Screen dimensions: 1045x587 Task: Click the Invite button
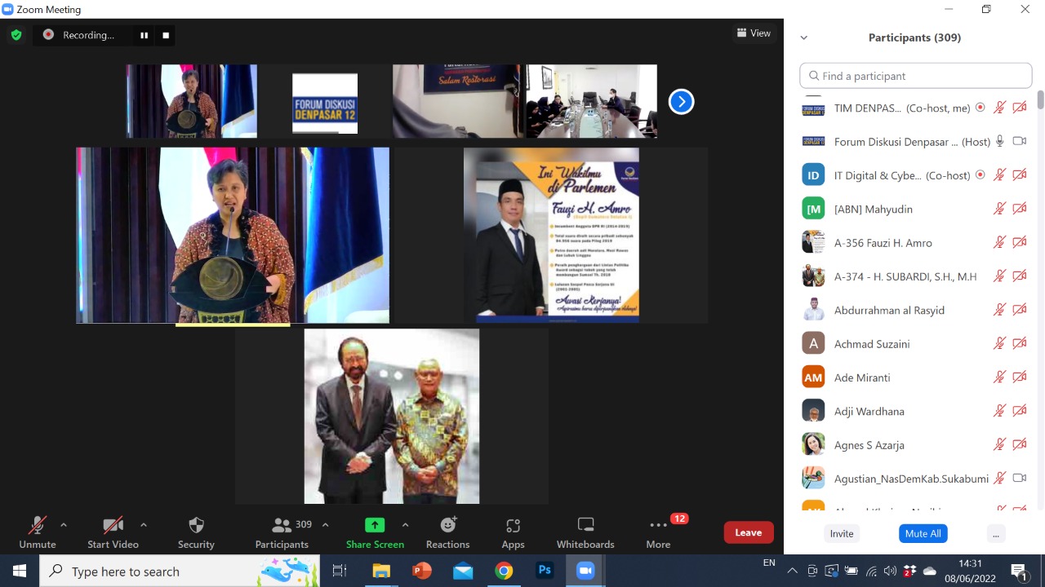[841, 533]
